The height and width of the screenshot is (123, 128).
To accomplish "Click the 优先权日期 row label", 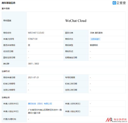I will point(8,51).
